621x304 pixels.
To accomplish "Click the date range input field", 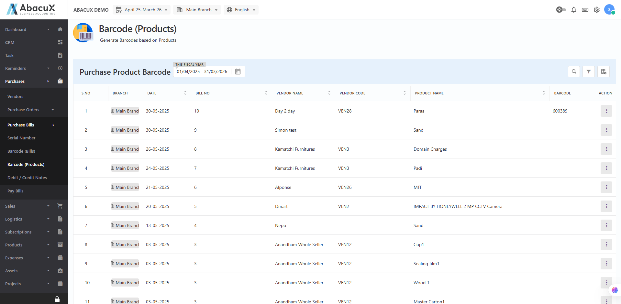I will (202, 71).
